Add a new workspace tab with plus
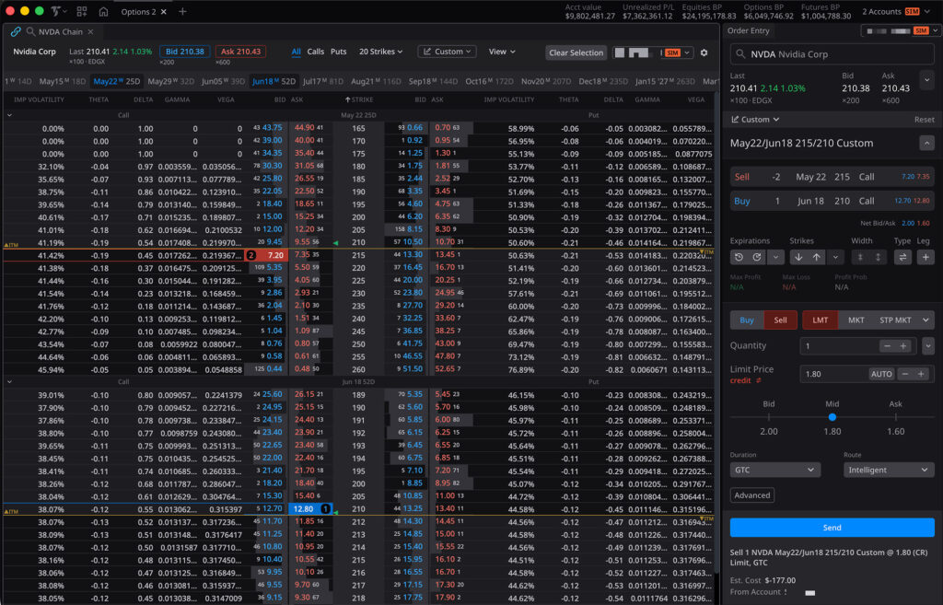Image resolution: width=943 pixels, height=605 pixels. pyautogui.click(x=182, y=11)
